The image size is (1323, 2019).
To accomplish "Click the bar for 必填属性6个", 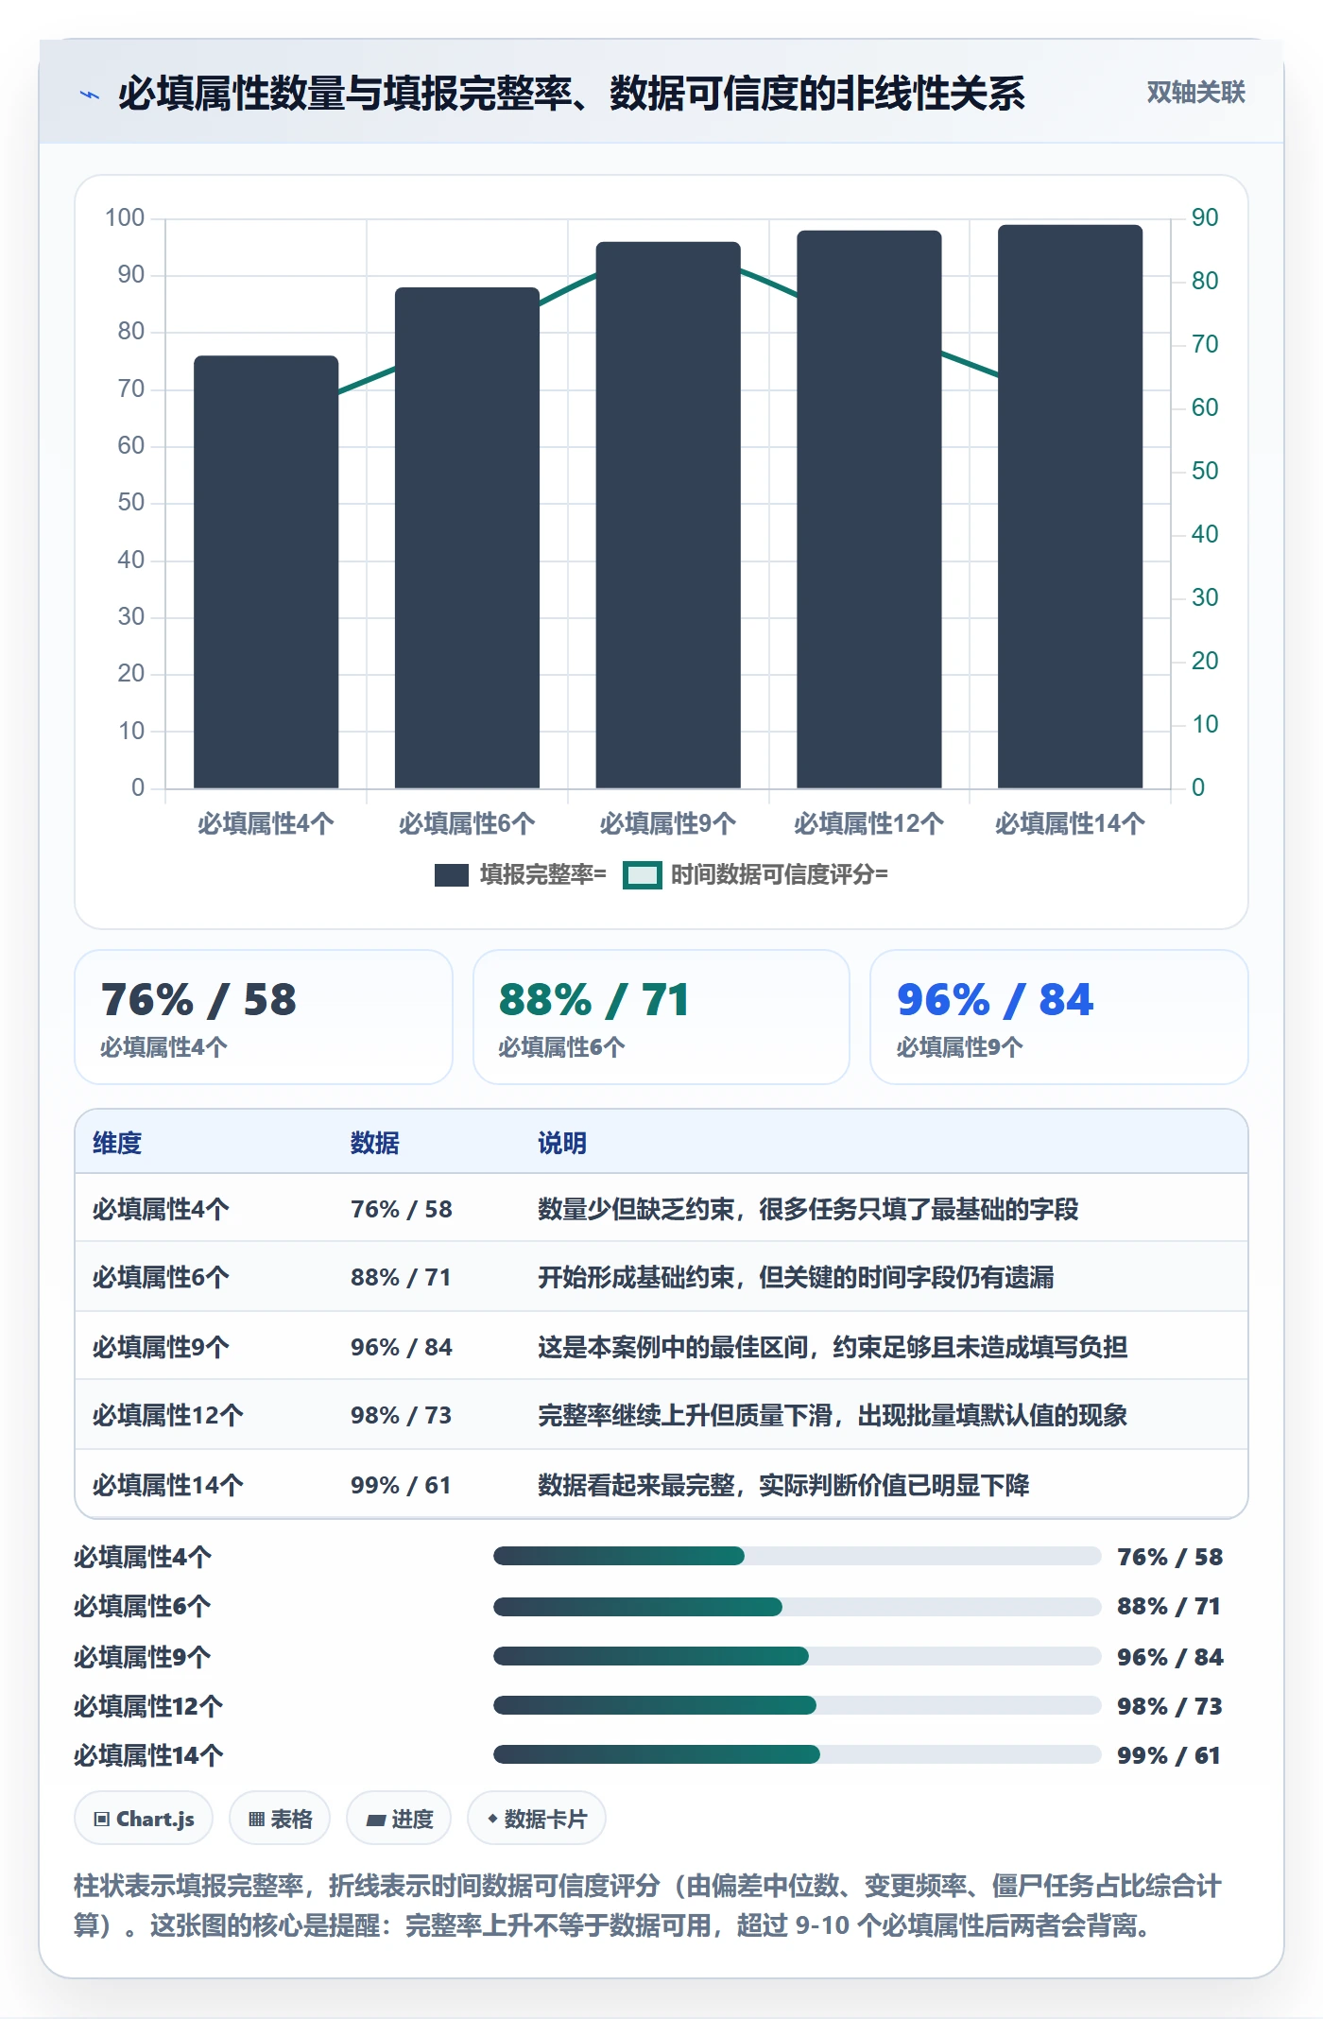I will [x=467, y=537].
